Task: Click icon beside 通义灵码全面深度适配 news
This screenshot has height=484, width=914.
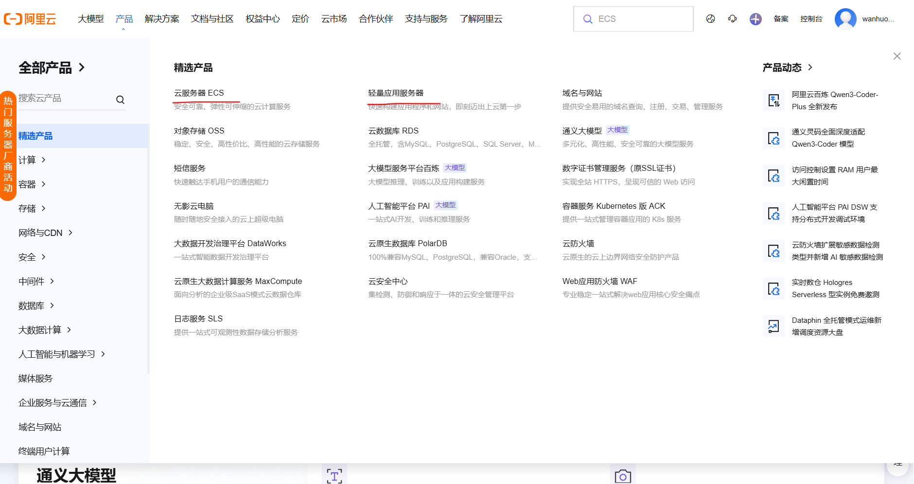Action: pos(773,138)
